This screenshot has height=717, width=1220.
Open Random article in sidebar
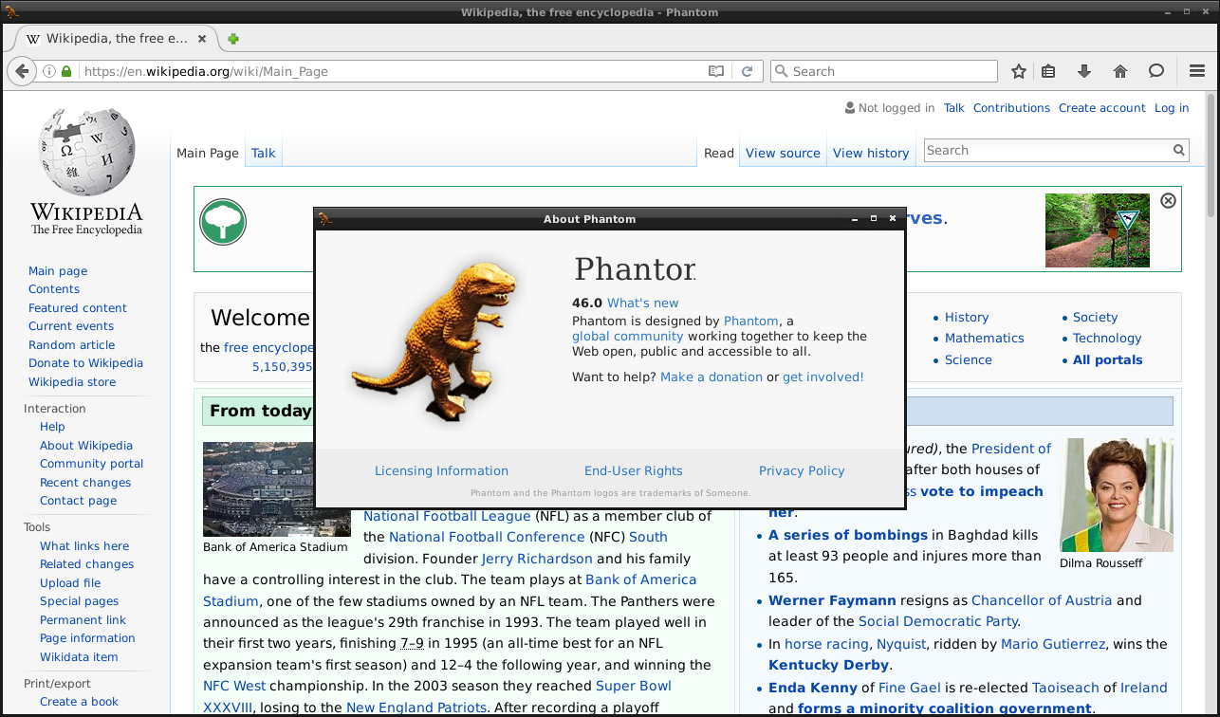(x=72, y=345)
